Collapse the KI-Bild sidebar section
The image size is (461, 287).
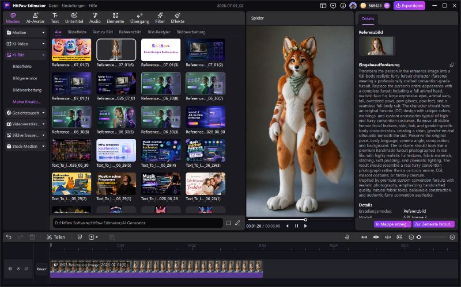(25, 55)
